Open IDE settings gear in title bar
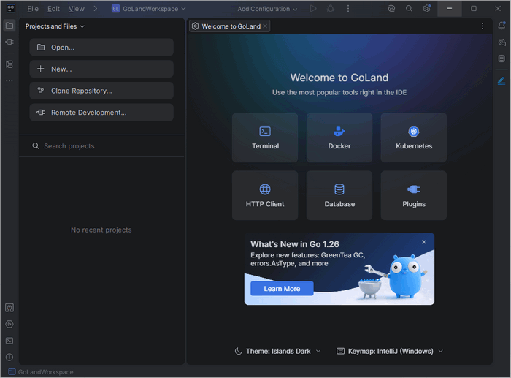511x378 pixels. pos(427,9)
